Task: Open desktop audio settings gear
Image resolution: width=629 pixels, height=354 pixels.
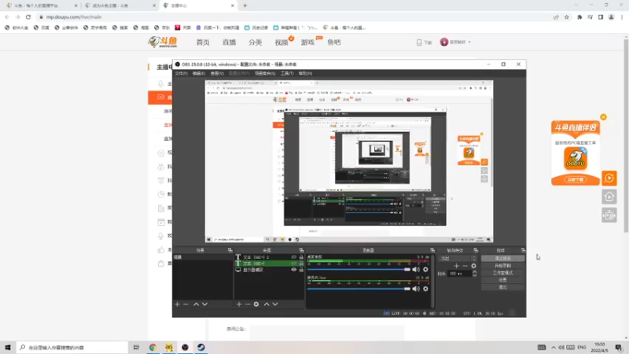Action: (x=425, y=269)
